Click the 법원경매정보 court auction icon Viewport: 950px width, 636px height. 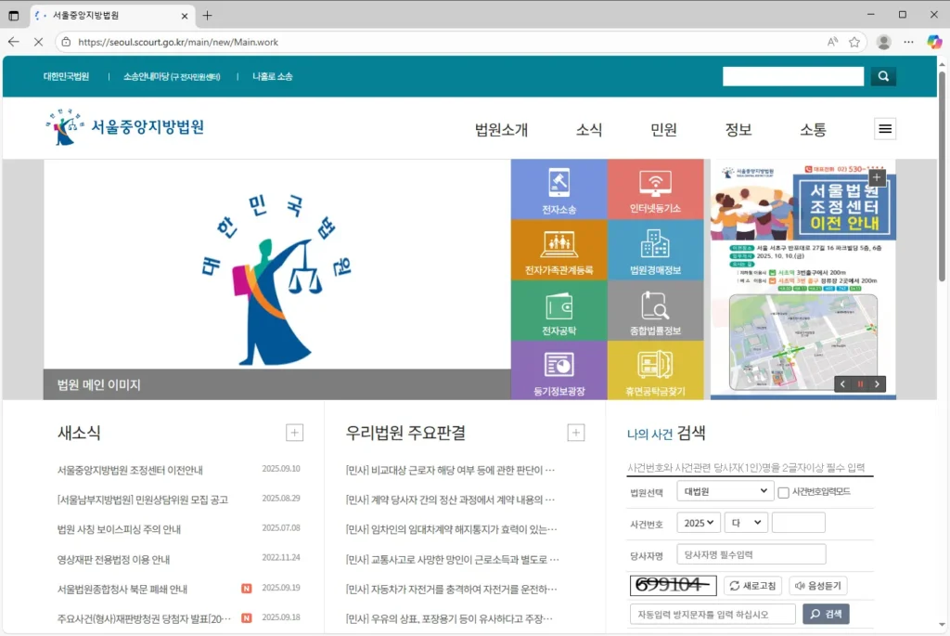click(656, 249)
